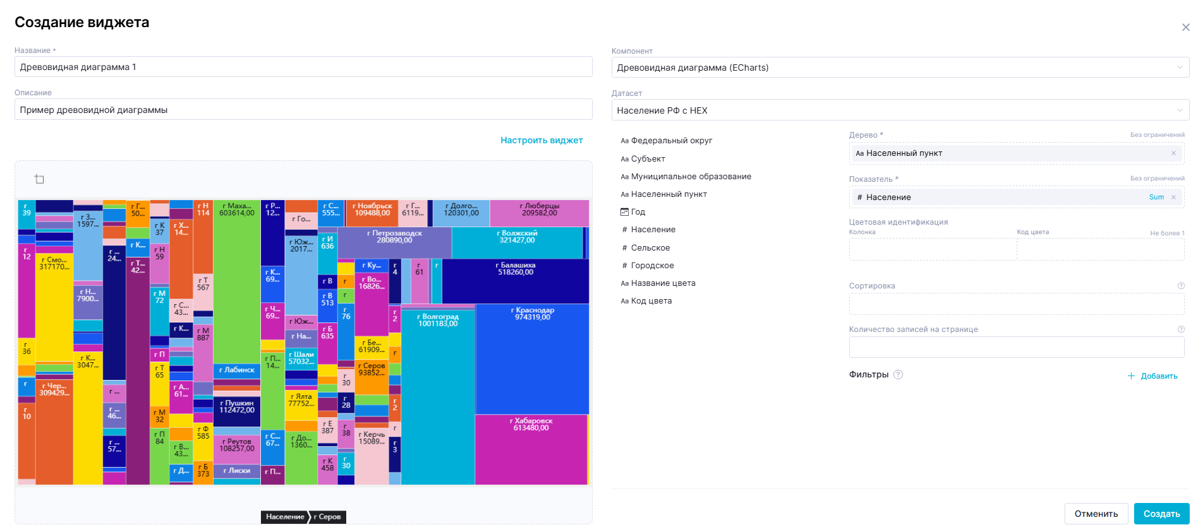The width and height of the screenshot is (1203, 532).
Task: Change the Sum aggregation of Население
Action: point(1156,198)
